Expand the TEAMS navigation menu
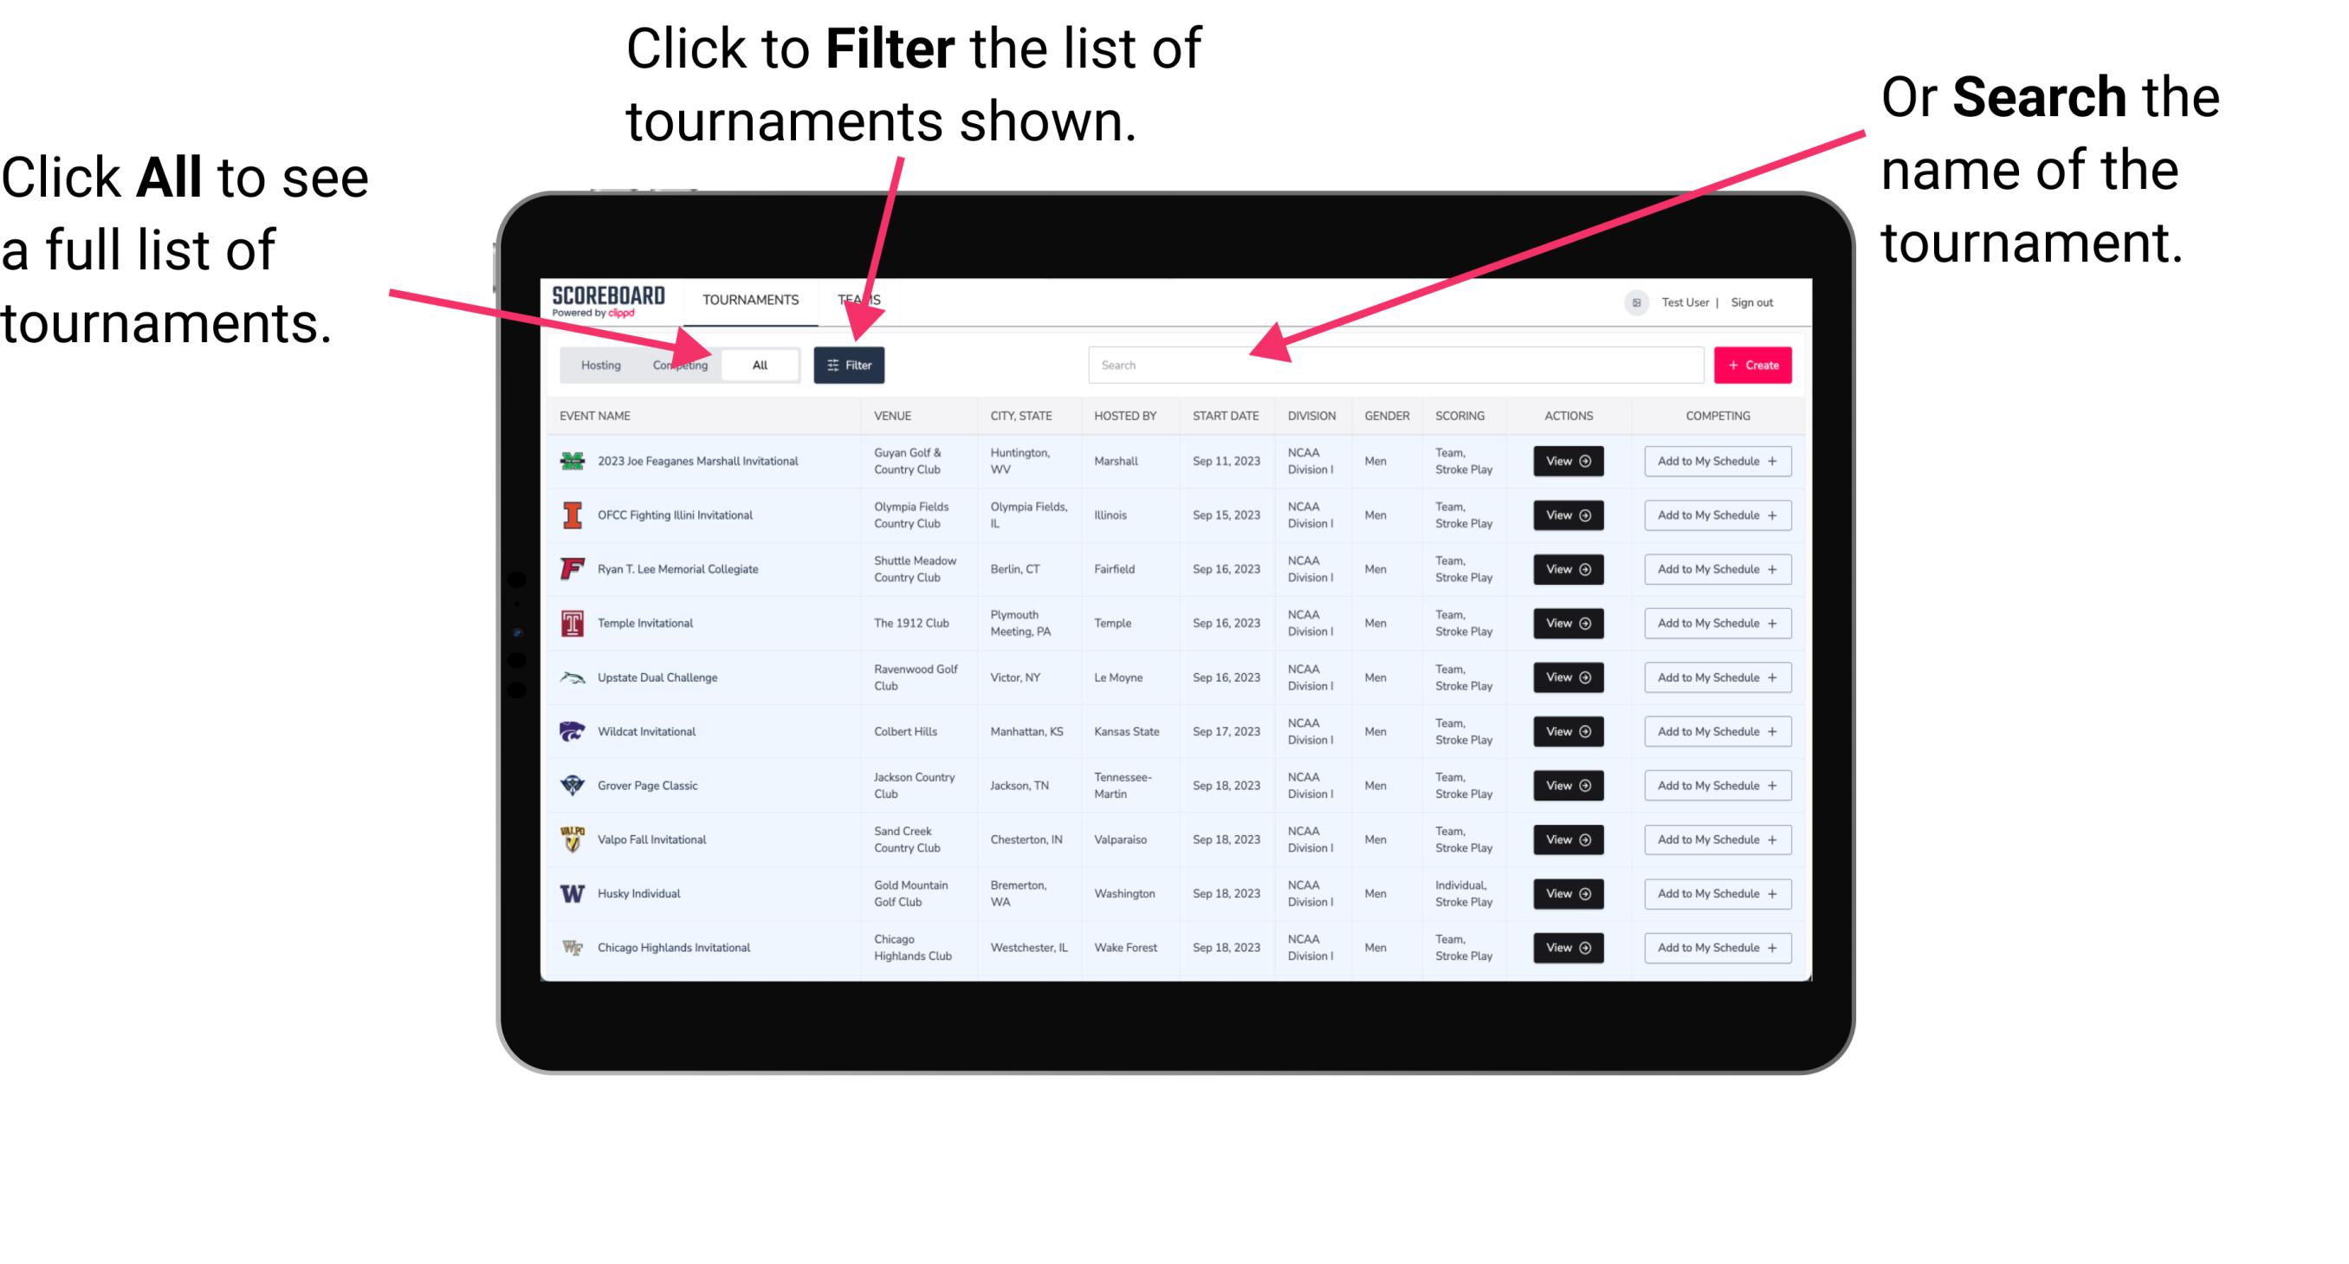 point(860,299)
